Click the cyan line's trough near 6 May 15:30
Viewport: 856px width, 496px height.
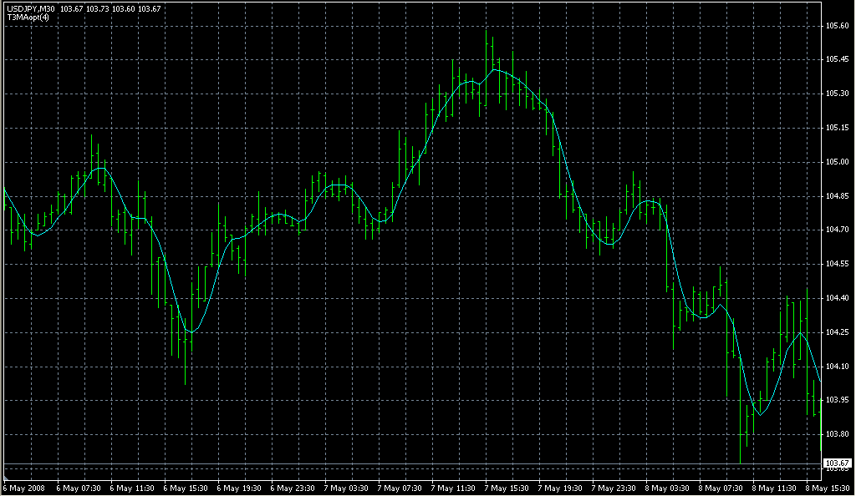point(191,332)
